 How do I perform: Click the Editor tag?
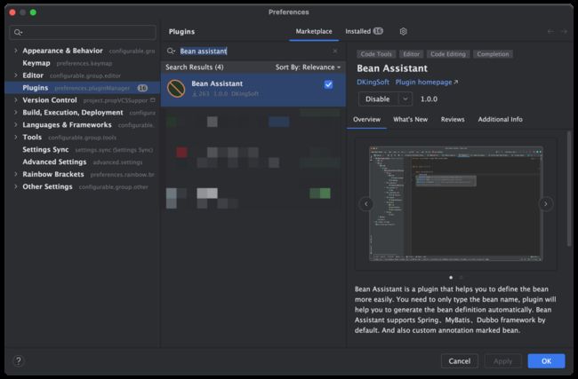tap(411, 54)
